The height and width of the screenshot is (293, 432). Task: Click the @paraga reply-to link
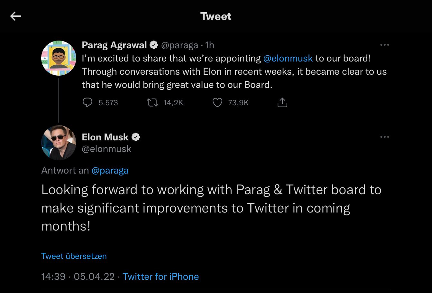pyautogui.click(x=110, y=170)
